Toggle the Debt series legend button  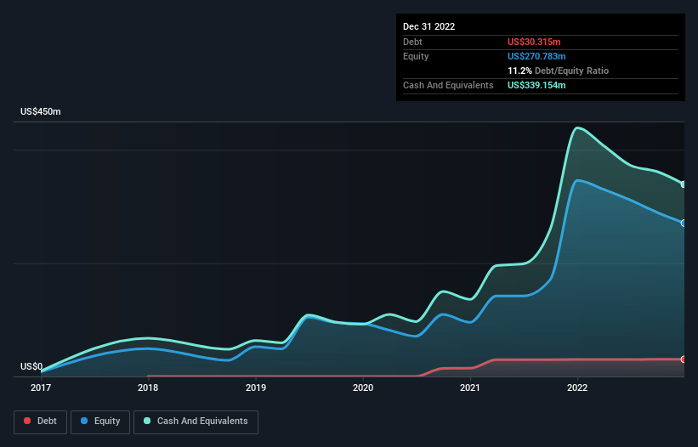click(40, 422)
